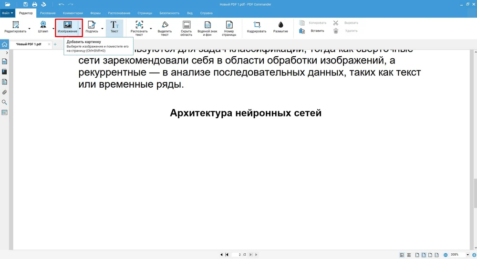
Task: Open the search magnifier in left sidebar
Action: tap(4, 102)
